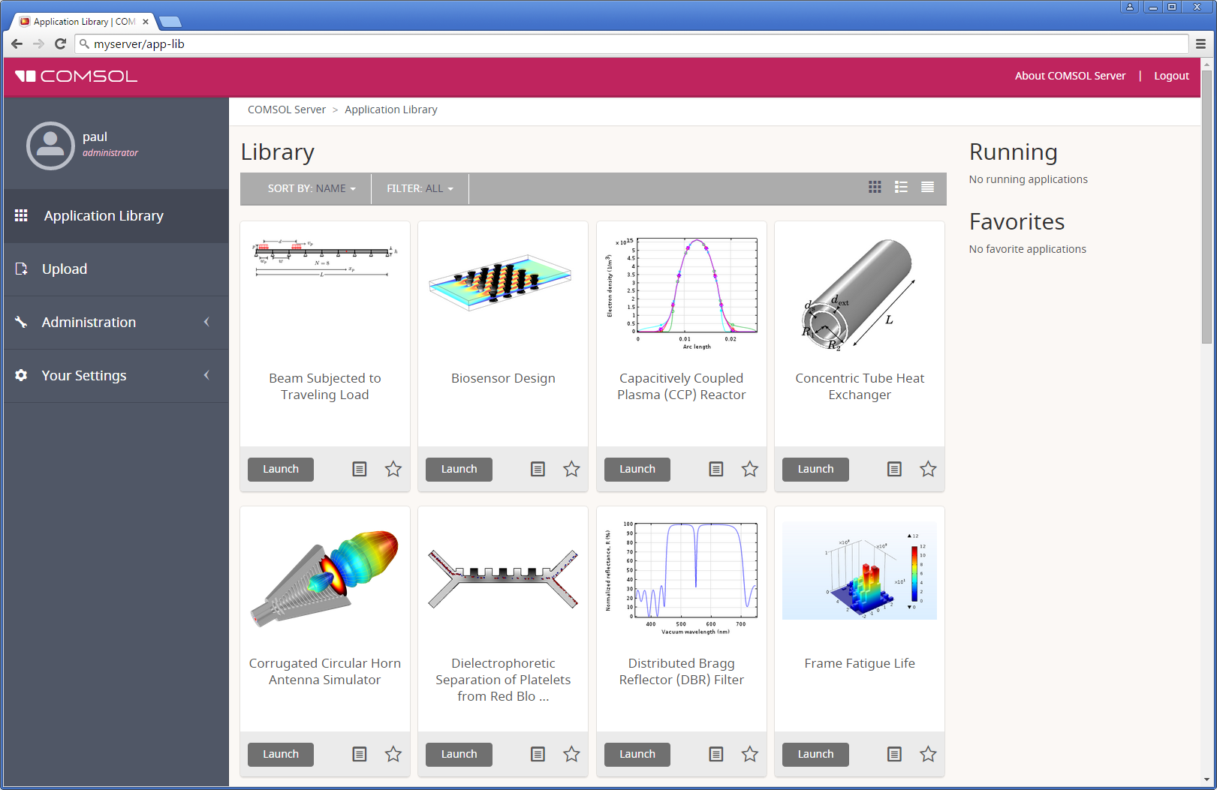Open the Sort By Name dropdown
Screen dimensions: 1217x790
[311, 189]
